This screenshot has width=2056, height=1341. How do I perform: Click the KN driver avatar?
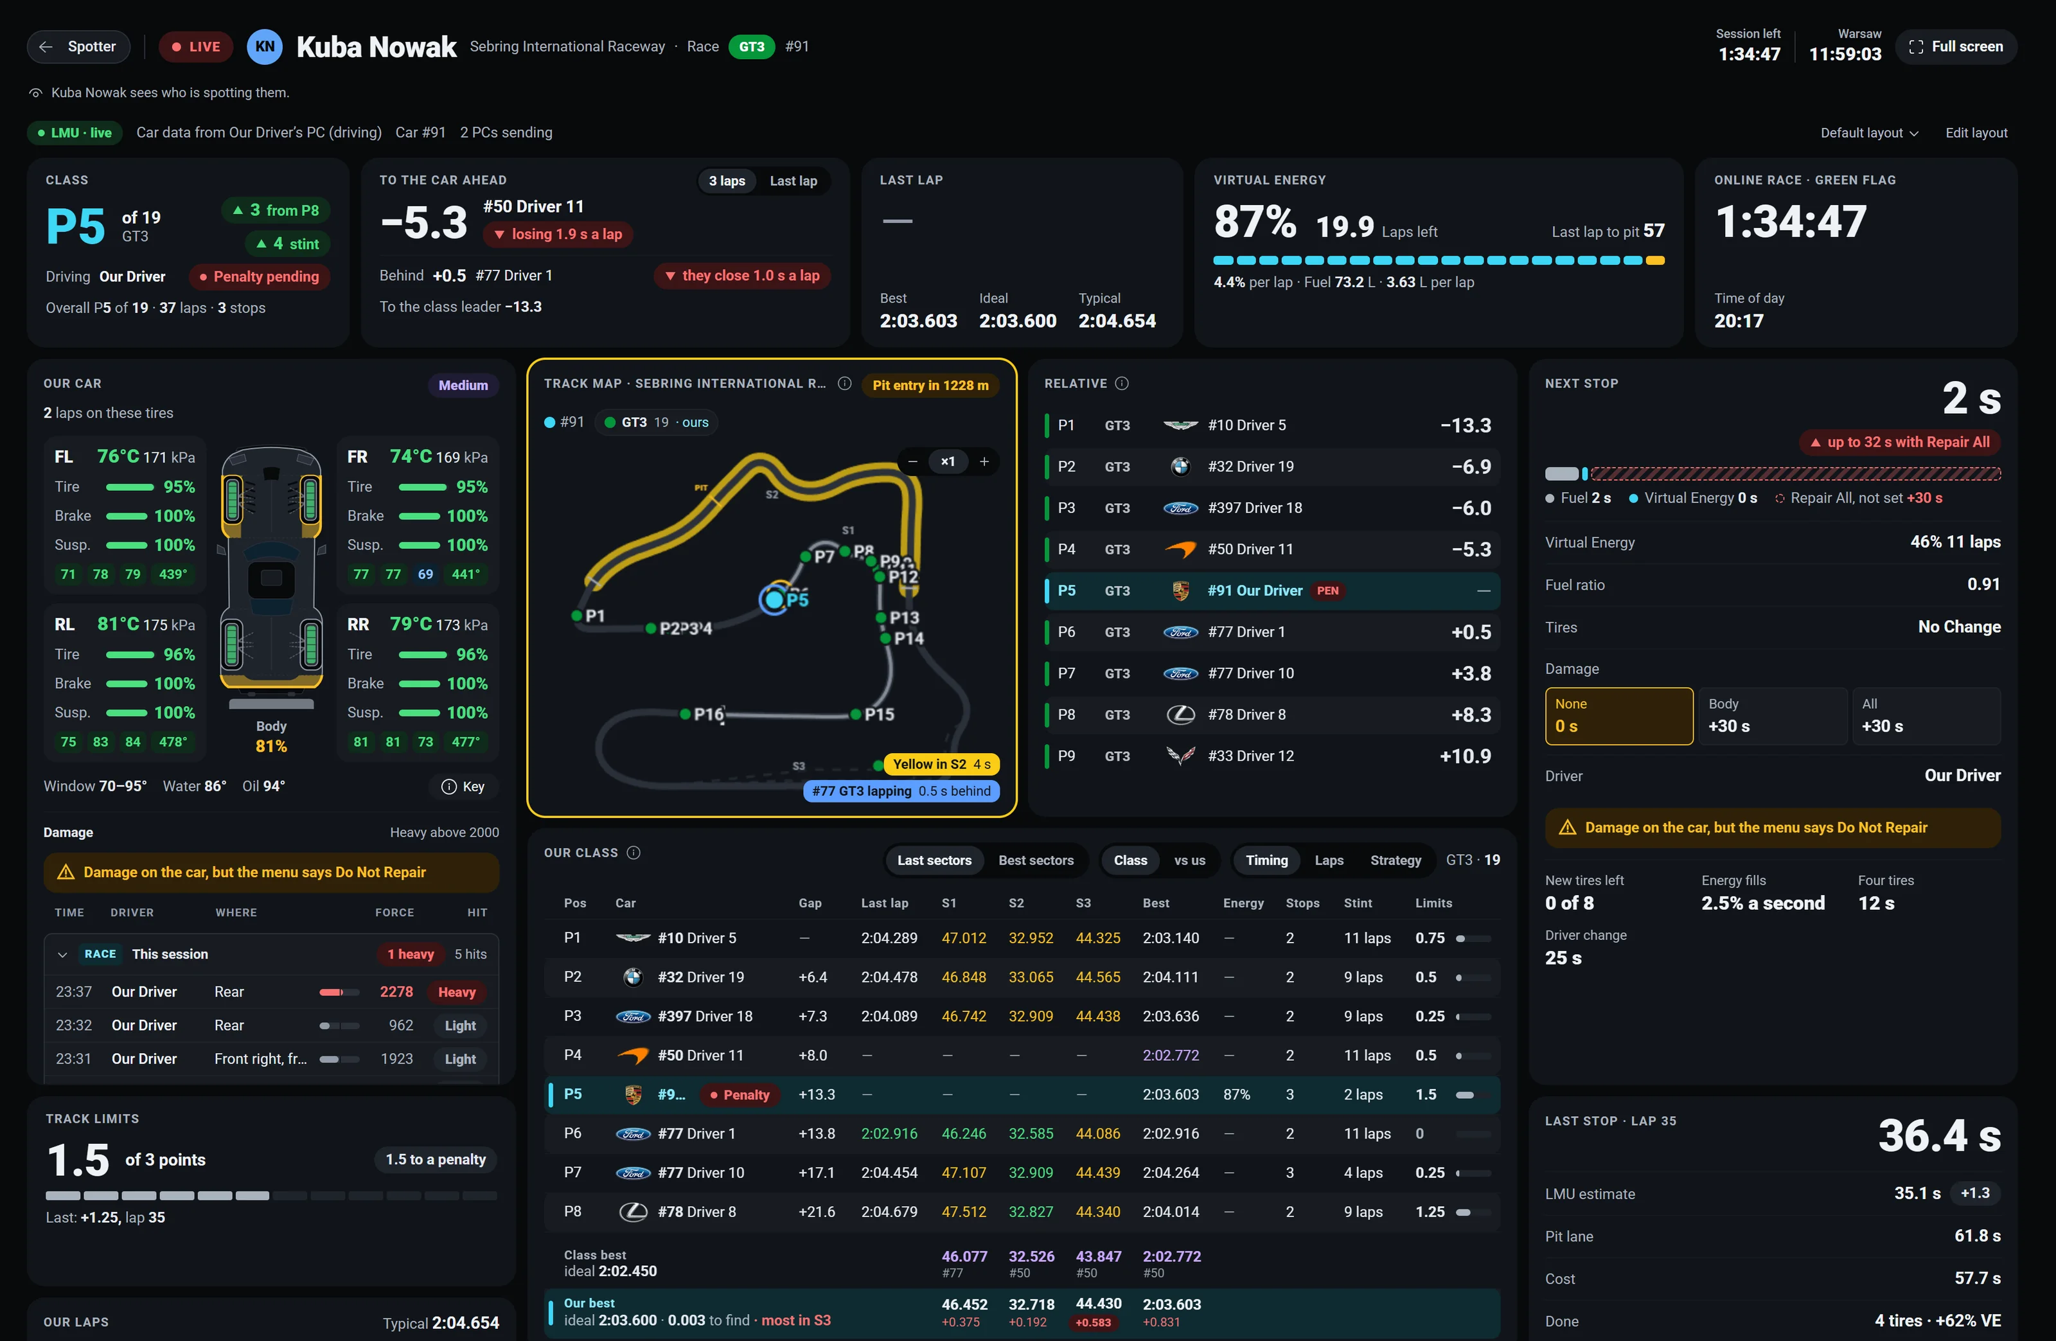(265, 47)
